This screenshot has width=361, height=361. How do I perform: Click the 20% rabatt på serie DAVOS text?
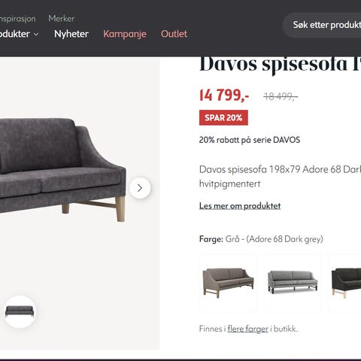click(250, 140)
